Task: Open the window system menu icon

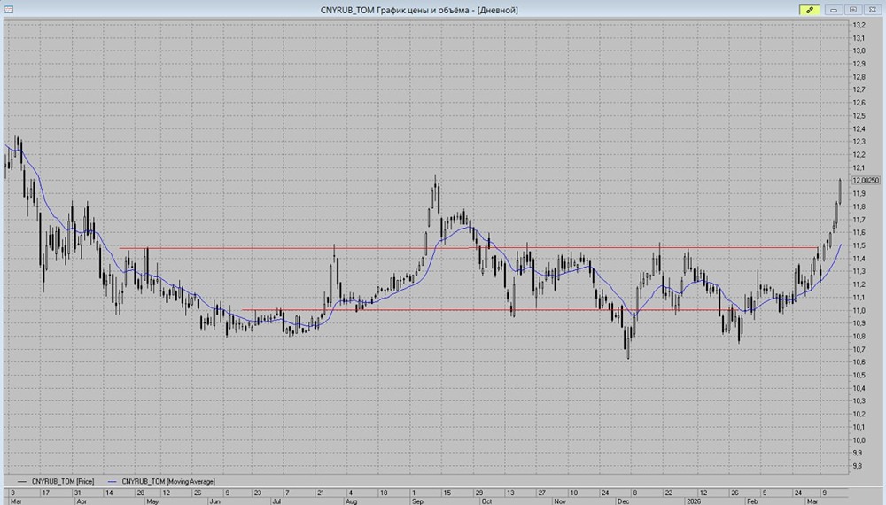Action: (x=8, y=10)
